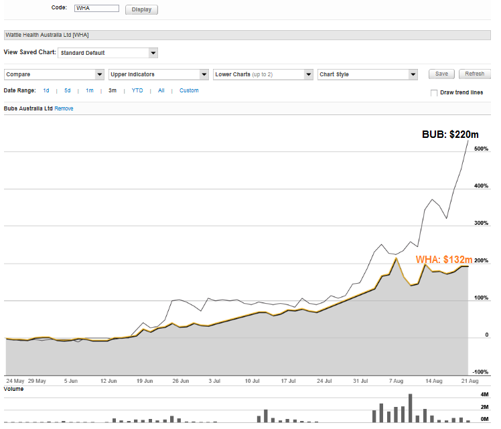Screen dimensions: 501x429
Task: Select the 1m date range
Action: [90, 92]
